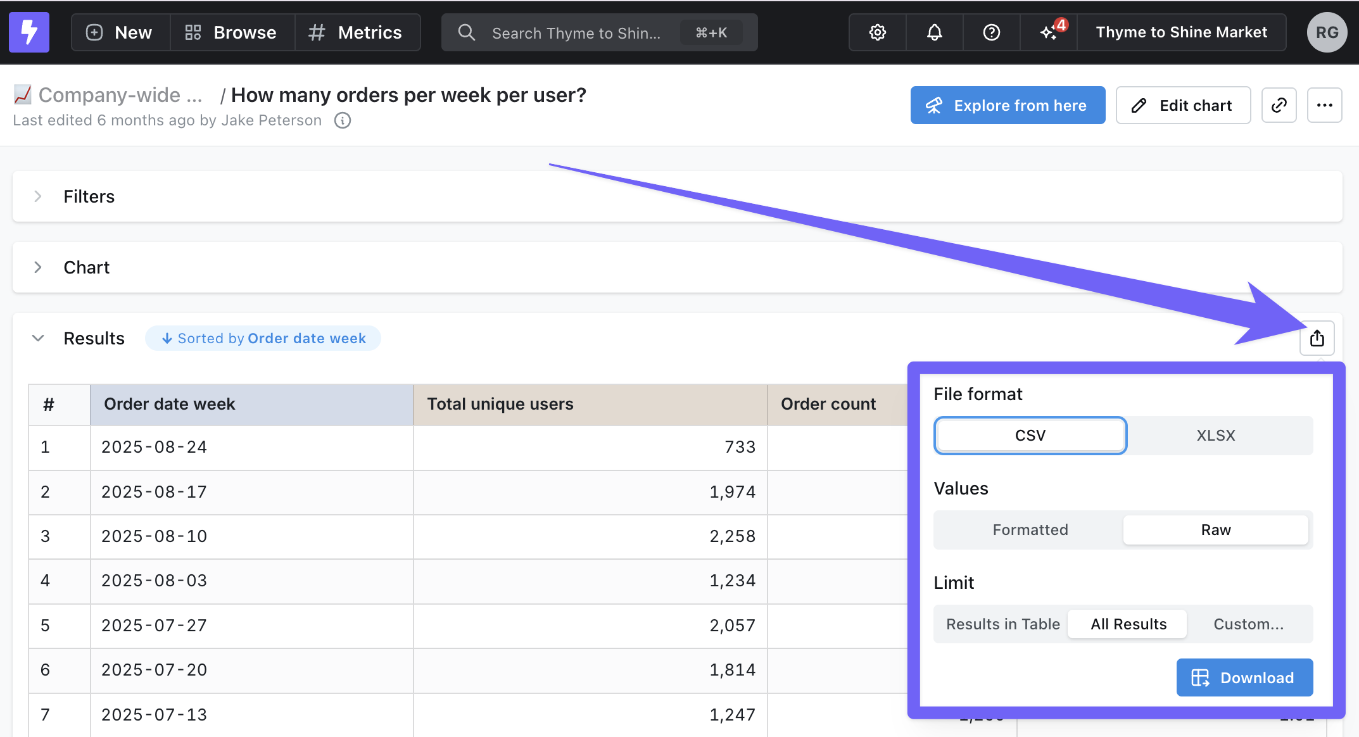Image resolution: width=1359 pixels, height=737 pixels.
Task: Open the sparkle AI assistant icon
Action: (x=1049, y=32)
